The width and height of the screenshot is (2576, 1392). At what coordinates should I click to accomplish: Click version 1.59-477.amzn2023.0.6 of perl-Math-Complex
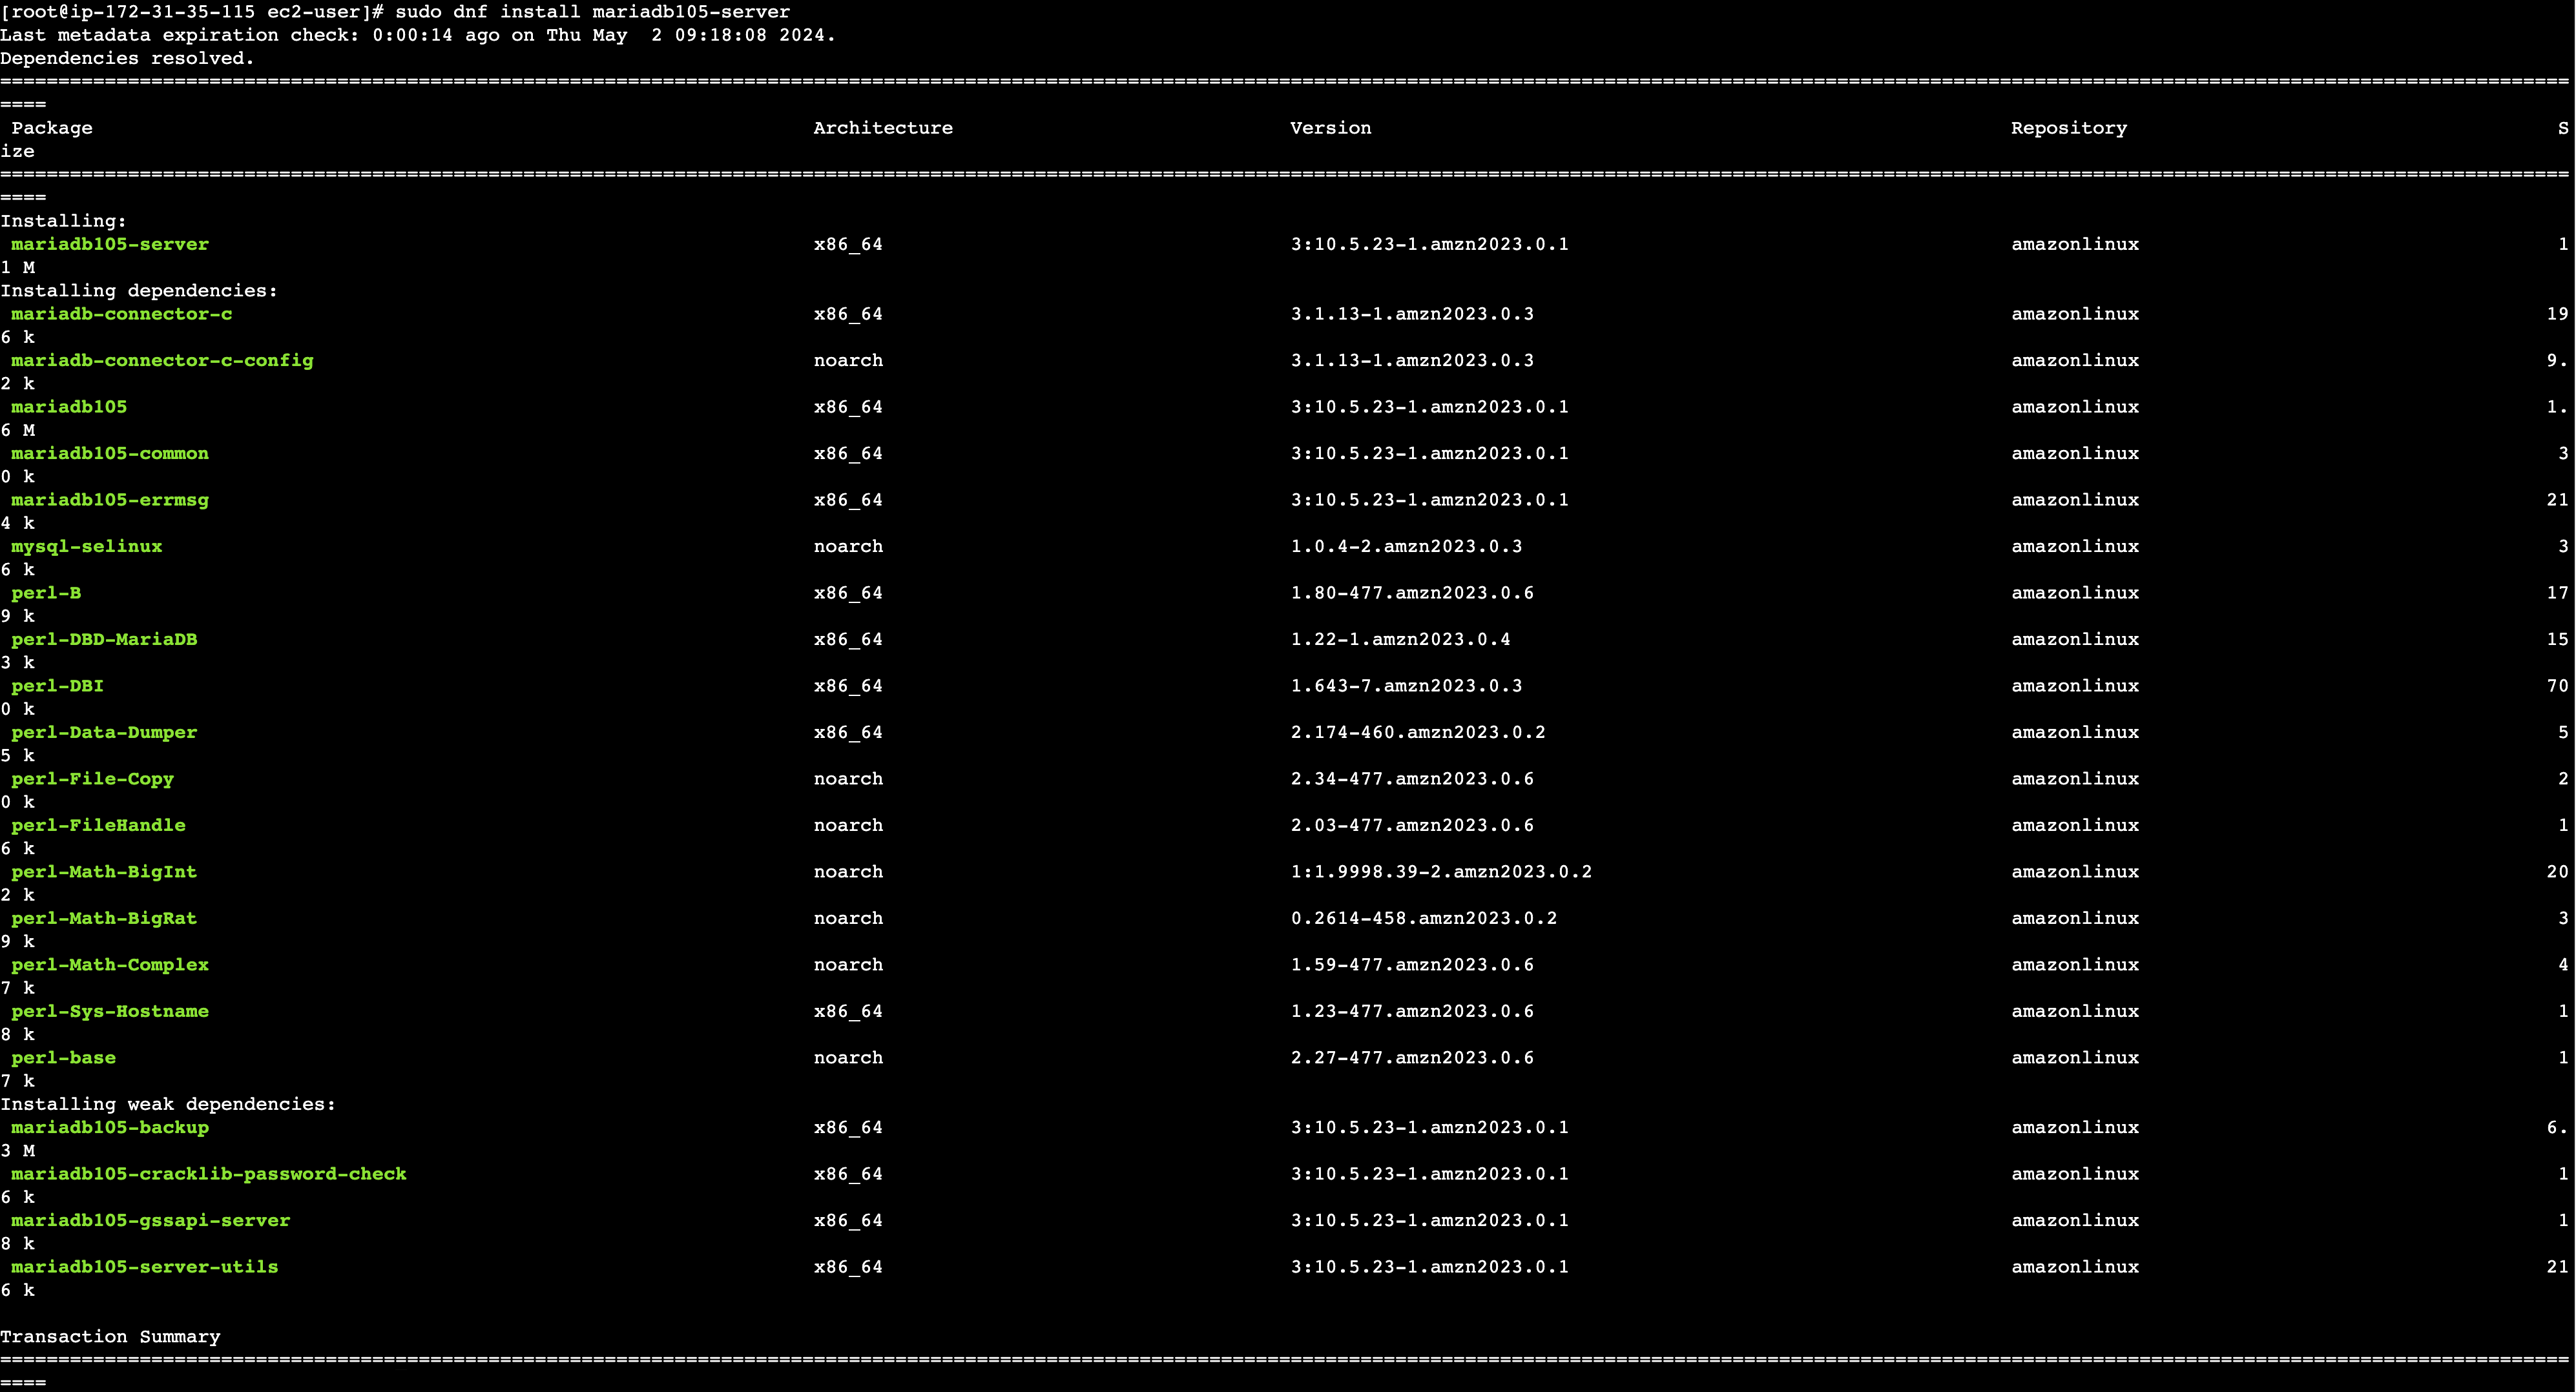click(x=1412, y=965)
